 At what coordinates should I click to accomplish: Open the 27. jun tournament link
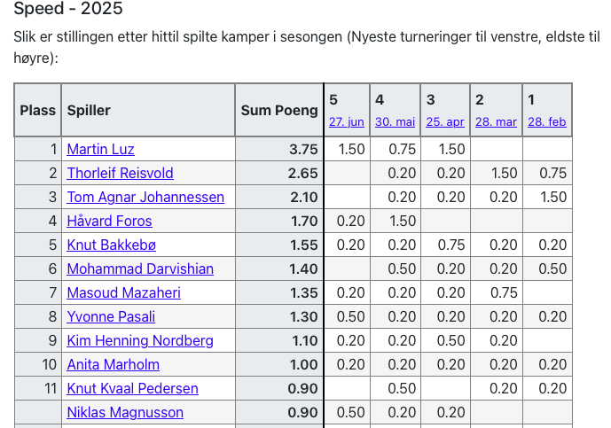[x=346, y=122]
